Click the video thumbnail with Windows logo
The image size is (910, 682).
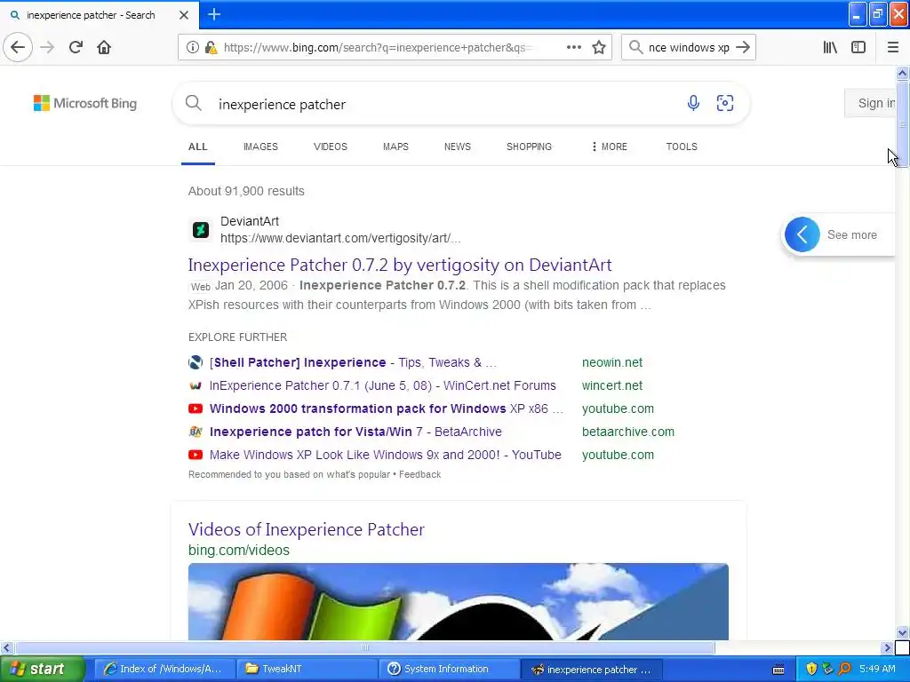458,601
